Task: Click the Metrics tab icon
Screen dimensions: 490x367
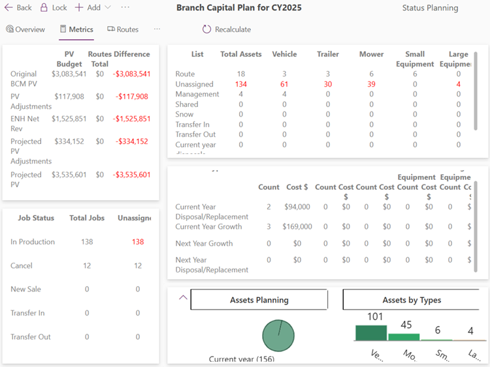Action: (63, 29)
